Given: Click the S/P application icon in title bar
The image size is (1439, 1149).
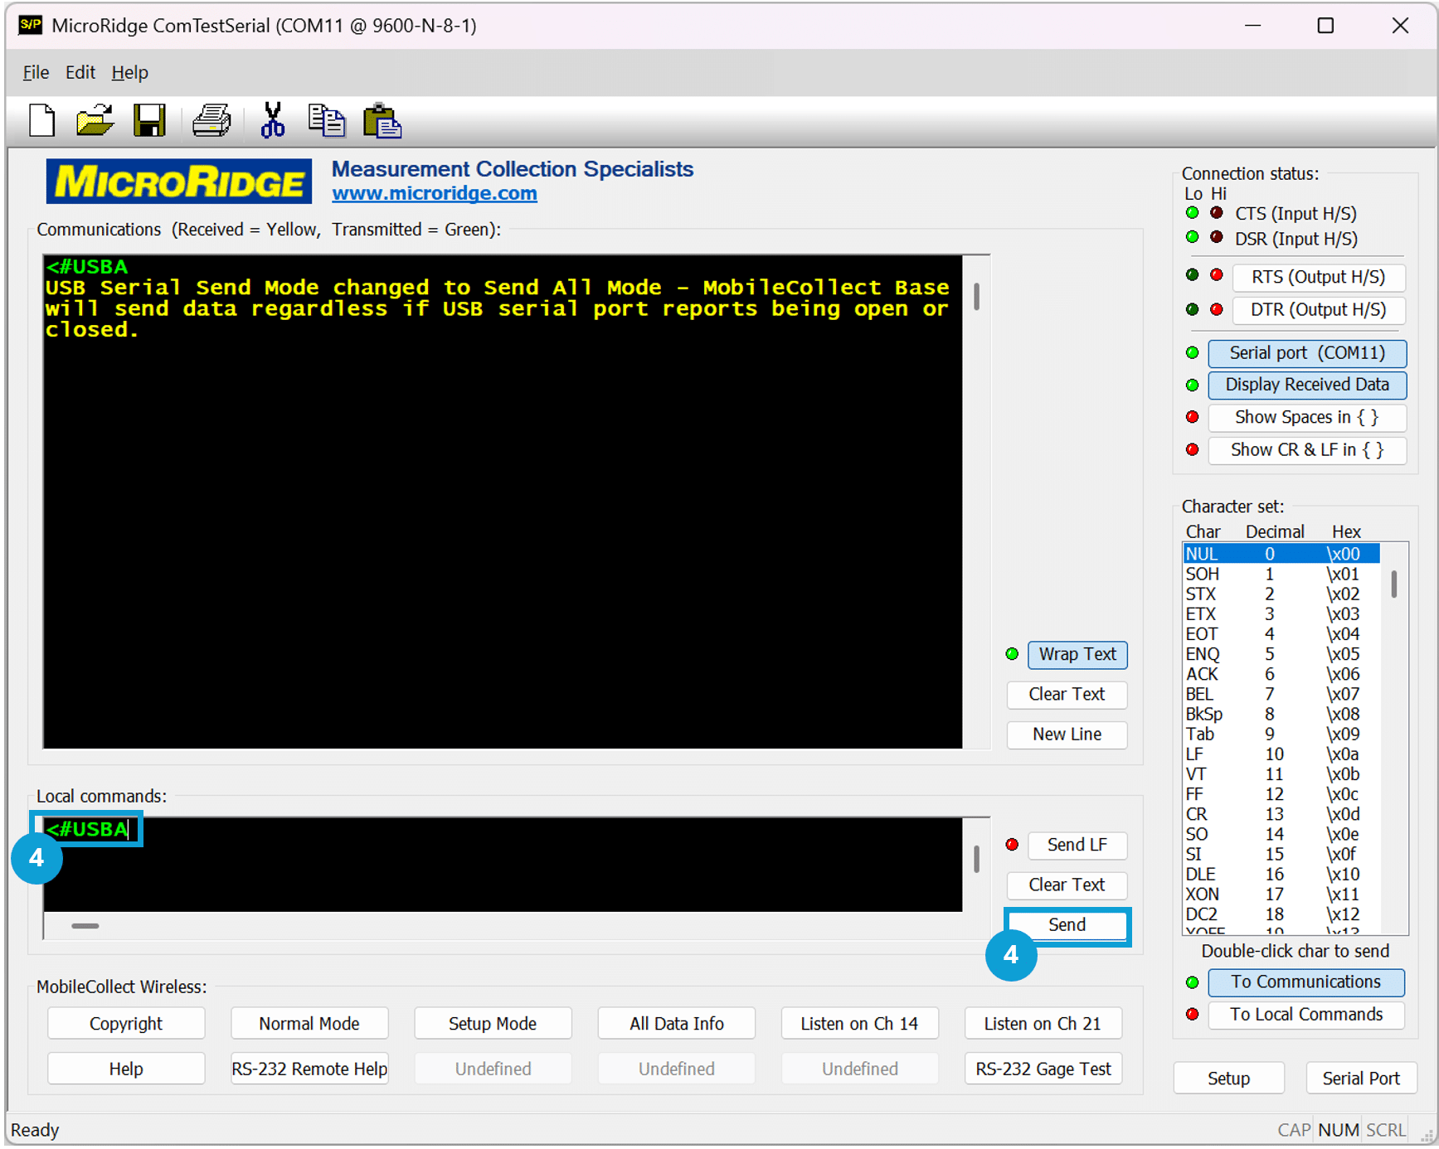Looking at the screenshot, I should coord(31,25).
